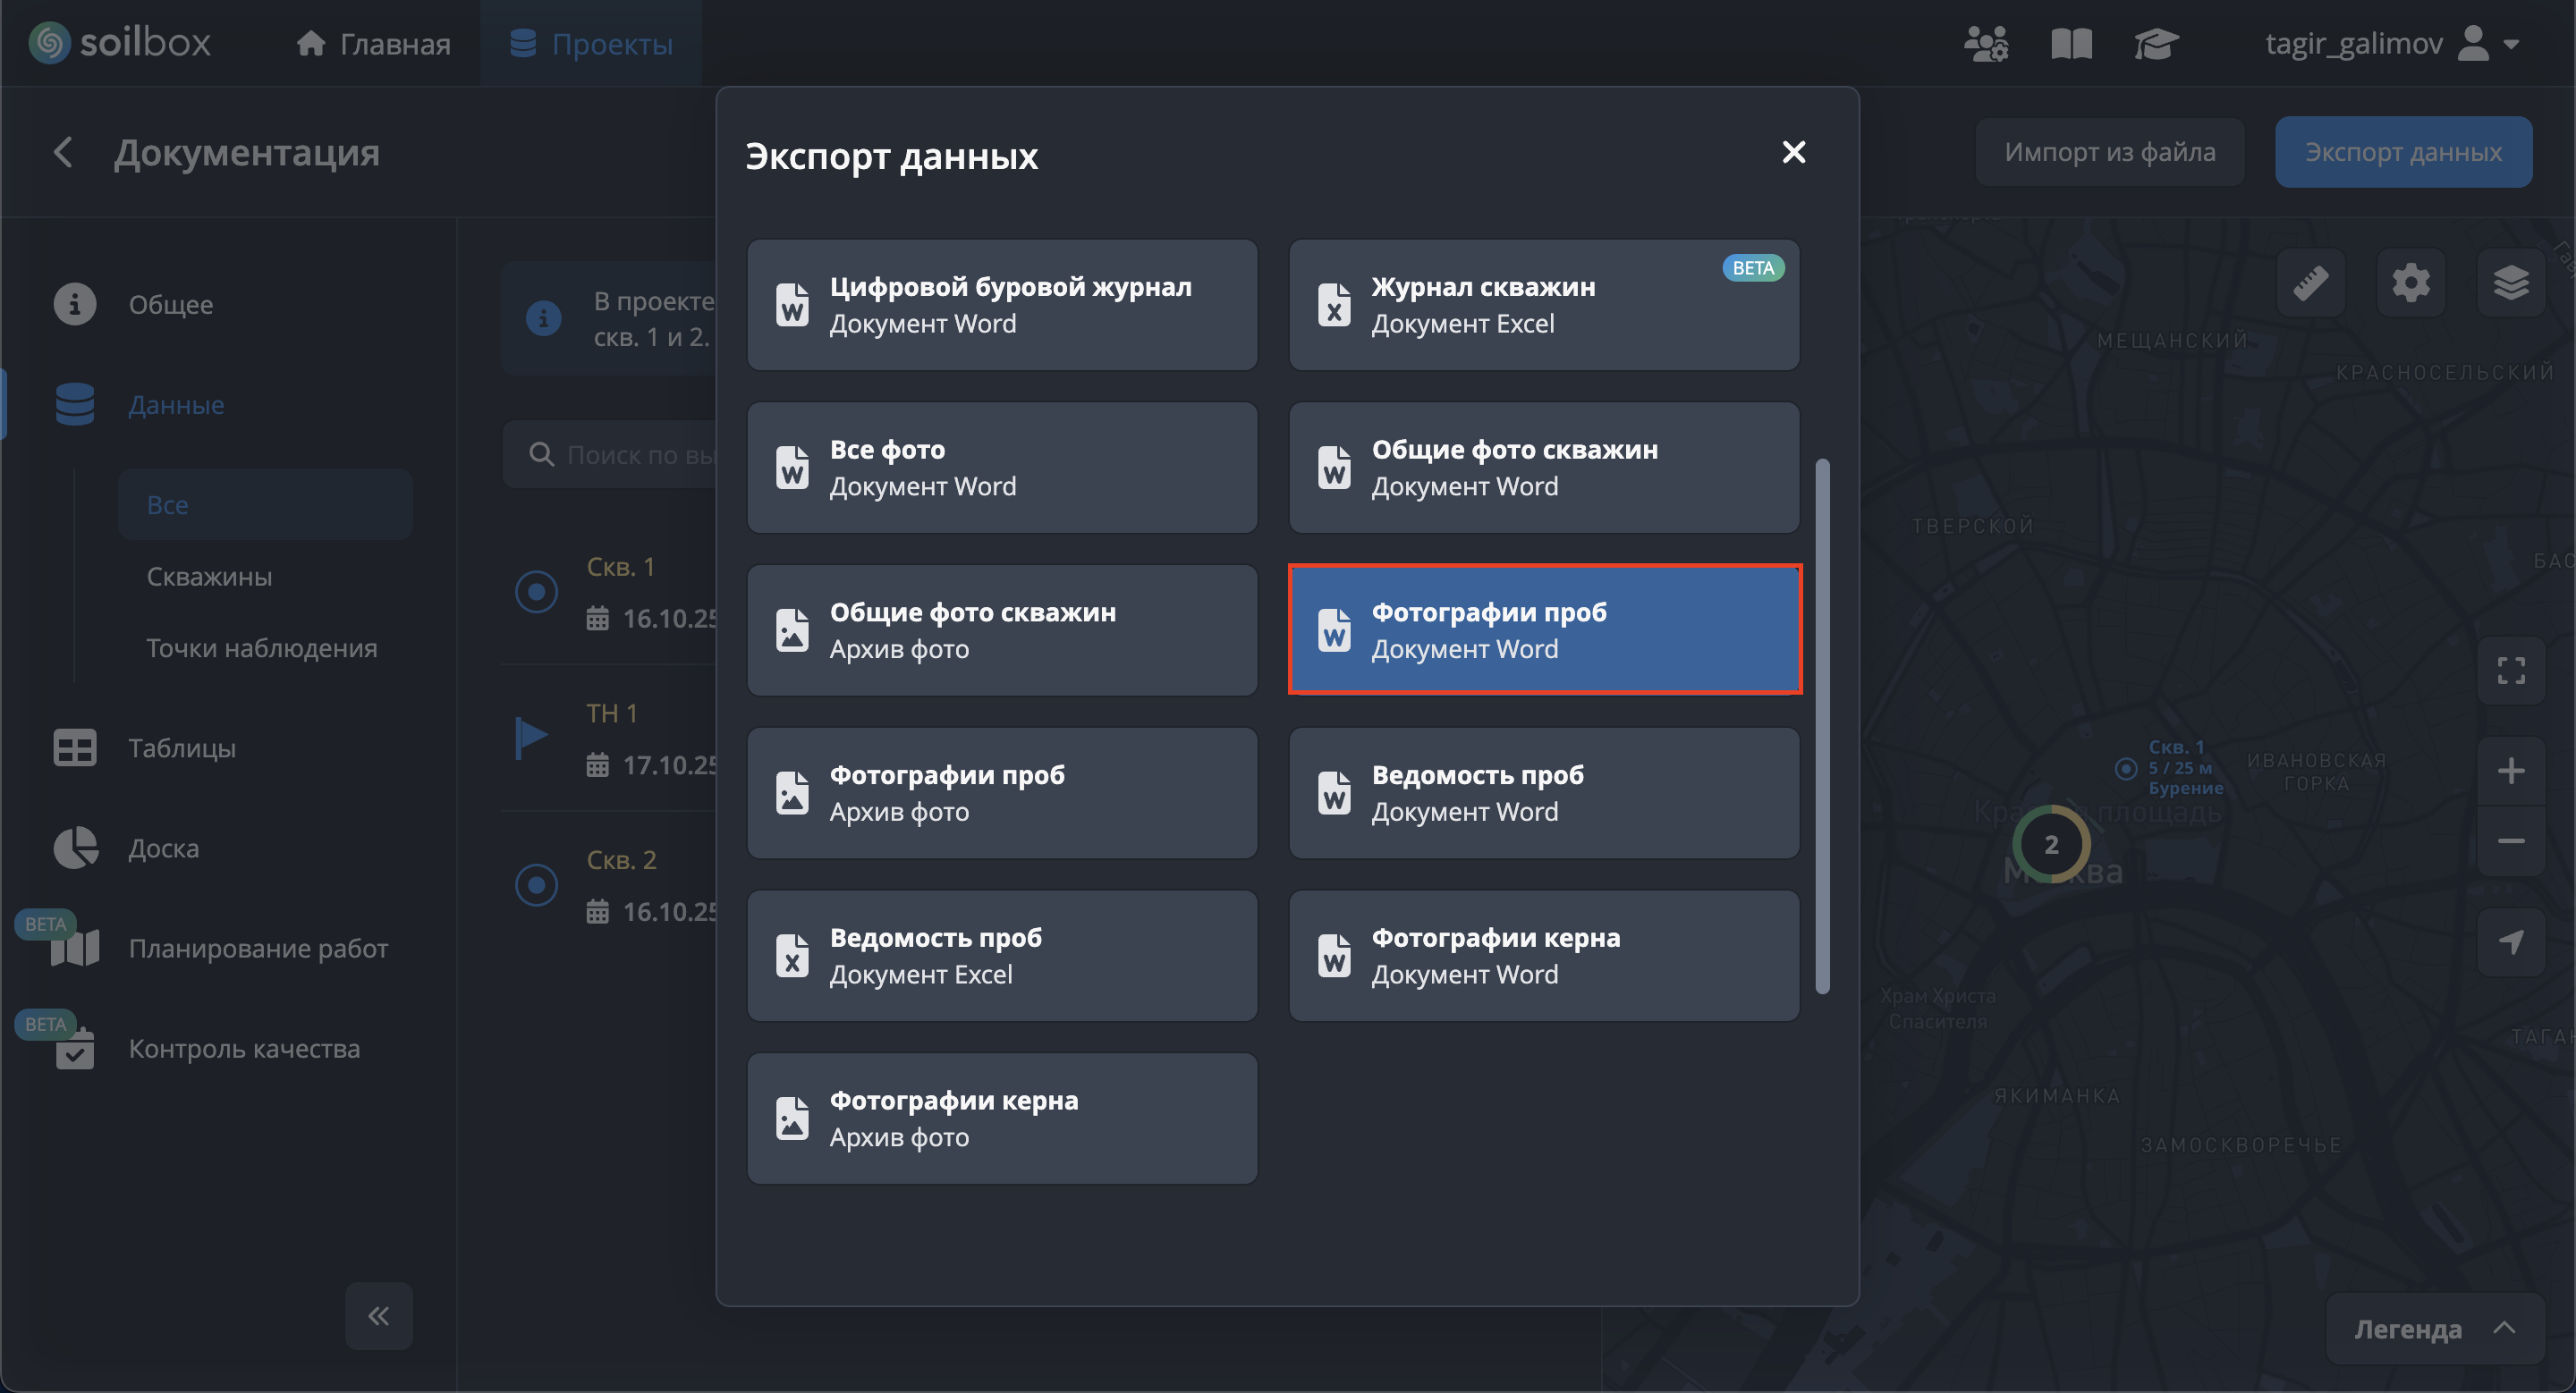This screenshot has height=1393, width=2576.
Task: Toggle fullscreen map view icon
Action: pyautogui.click(x=2510, y=671)
